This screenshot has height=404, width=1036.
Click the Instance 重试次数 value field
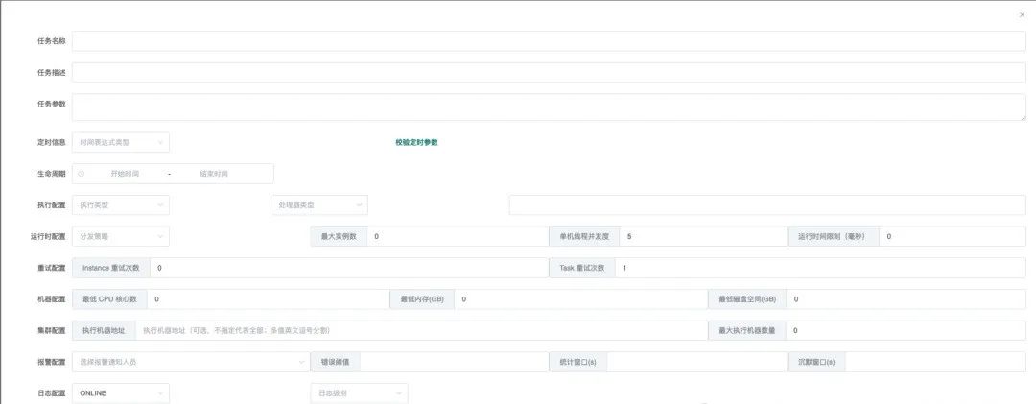349,268
